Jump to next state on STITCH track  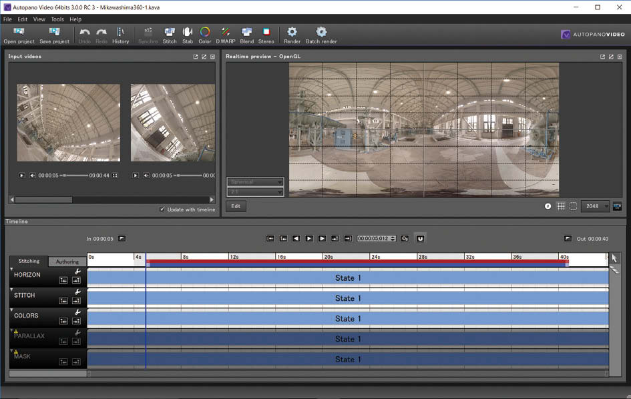coord(76,300)
